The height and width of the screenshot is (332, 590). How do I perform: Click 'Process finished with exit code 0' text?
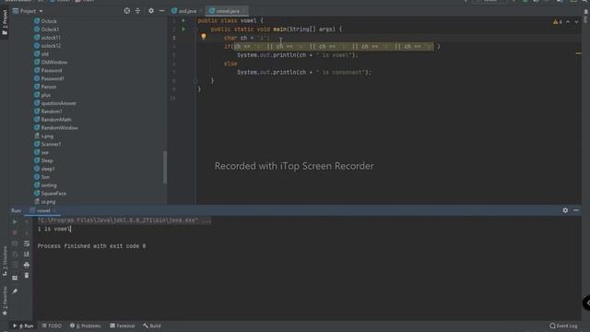(x=91, y=246)
